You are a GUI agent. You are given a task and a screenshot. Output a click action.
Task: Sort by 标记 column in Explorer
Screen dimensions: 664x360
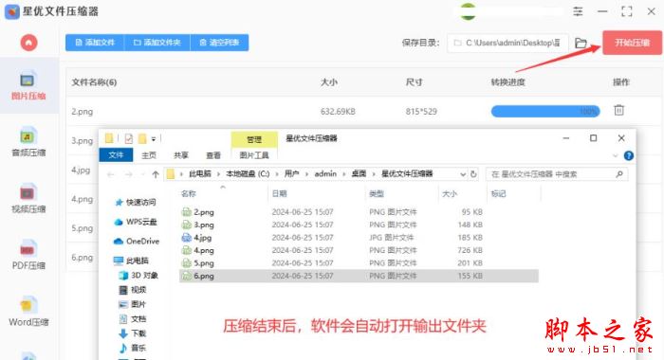(498, 194)
